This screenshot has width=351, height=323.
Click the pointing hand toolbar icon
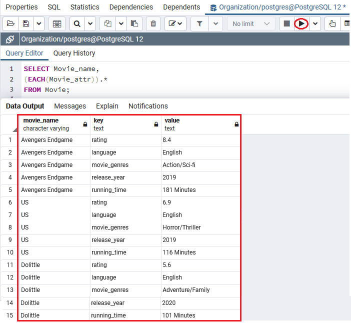point(332,23)
